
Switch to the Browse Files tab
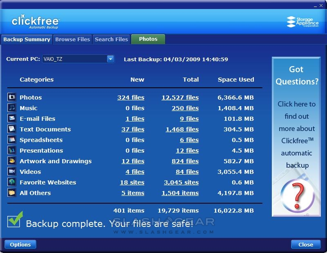coord(72,40)
